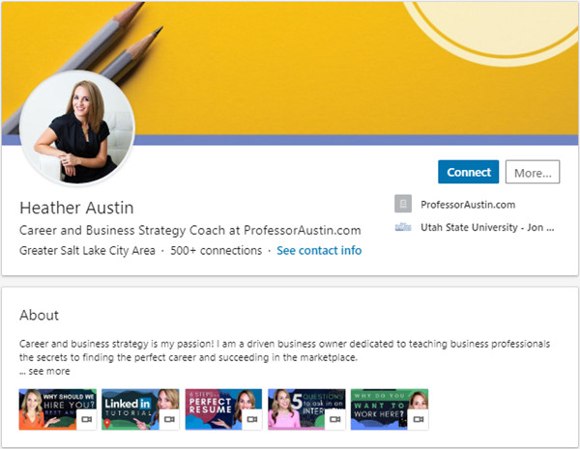Image resolution: width=580 pixels, height=449 pixels.
Task: Click the ProfessorAustin.com company link
Action: pyautogui.click(x=468, y=205)
